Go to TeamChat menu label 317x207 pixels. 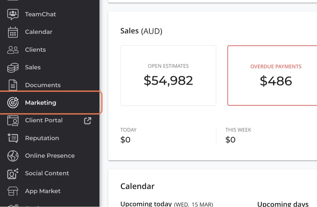tap(41, 14)
